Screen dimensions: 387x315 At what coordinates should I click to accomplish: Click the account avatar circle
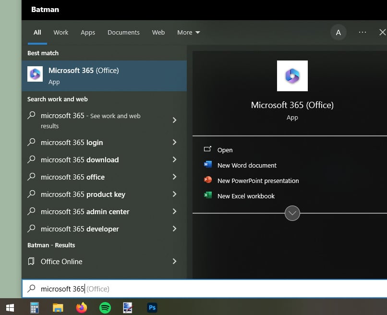point(339,32)
